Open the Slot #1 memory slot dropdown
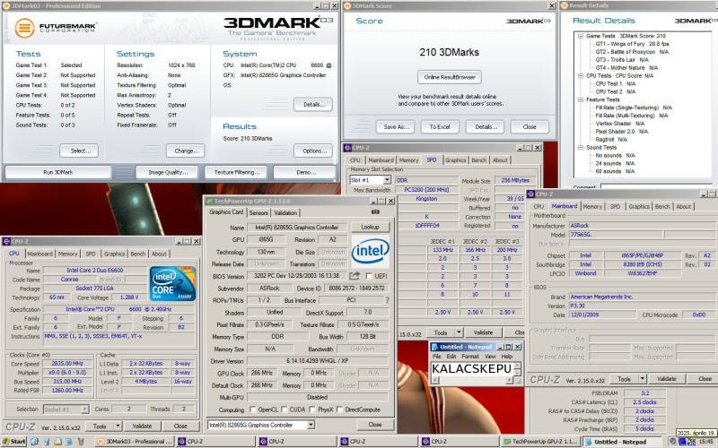The width and height of the screenshot is (718, 448). point(387,180)
